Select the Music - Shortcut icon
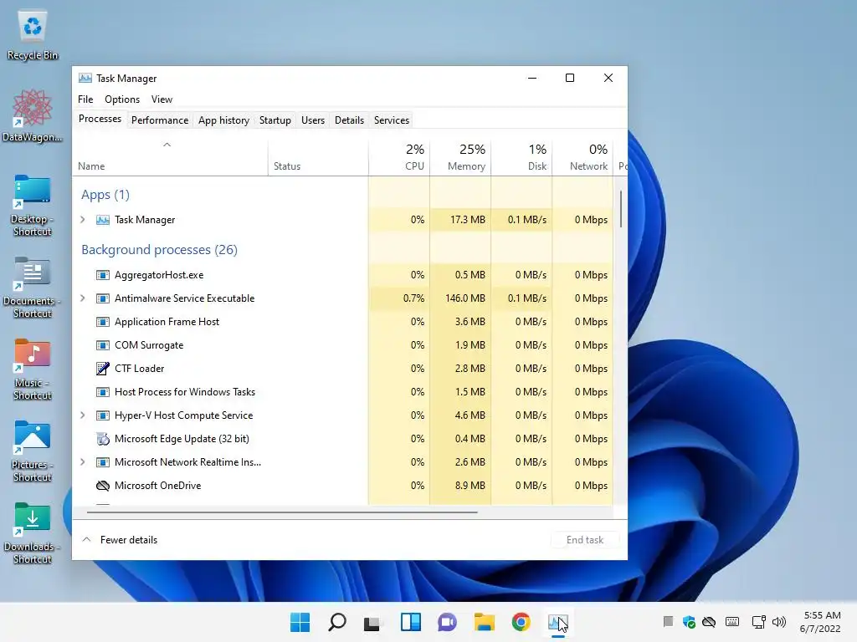The height and width of the screenshot is (642, 857). pos(33,369)
